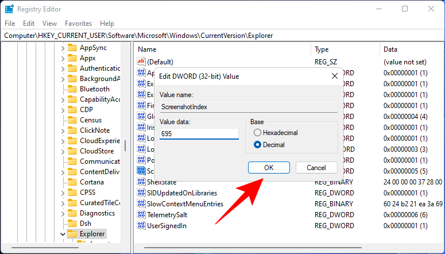Click the TelemetrySalt DWORD value icon

[x=142, y=214]
